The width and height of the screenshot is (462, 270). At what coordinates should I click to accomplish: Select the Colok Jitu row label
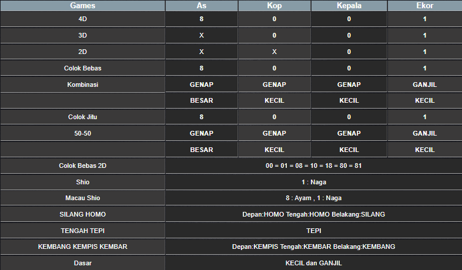point(82,117)
